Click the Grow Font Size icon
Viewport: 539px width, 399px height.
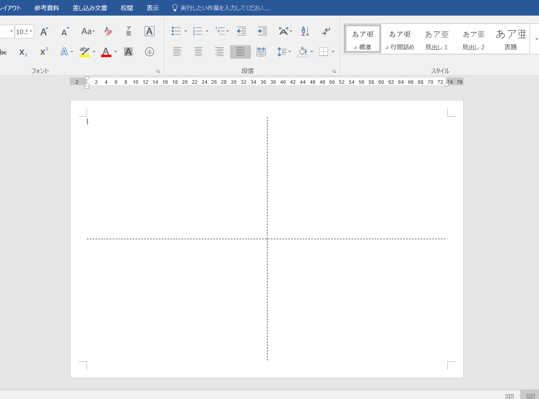pos(44,31)
